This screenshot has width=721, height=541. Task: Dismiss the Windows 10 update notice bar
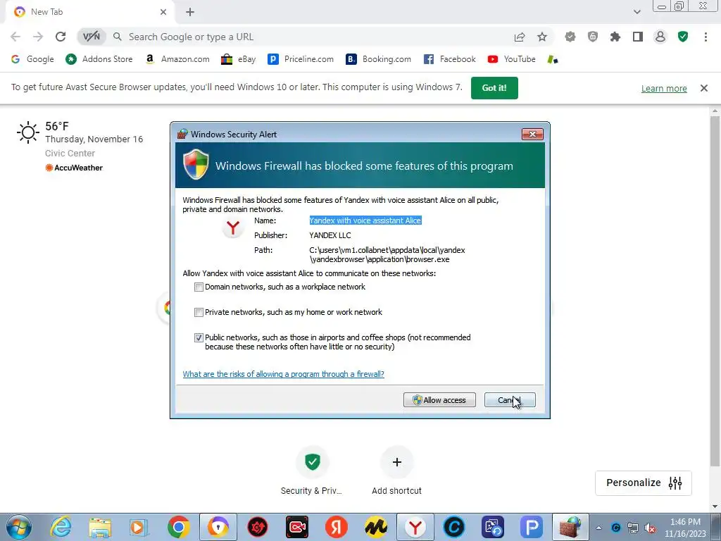703,88
